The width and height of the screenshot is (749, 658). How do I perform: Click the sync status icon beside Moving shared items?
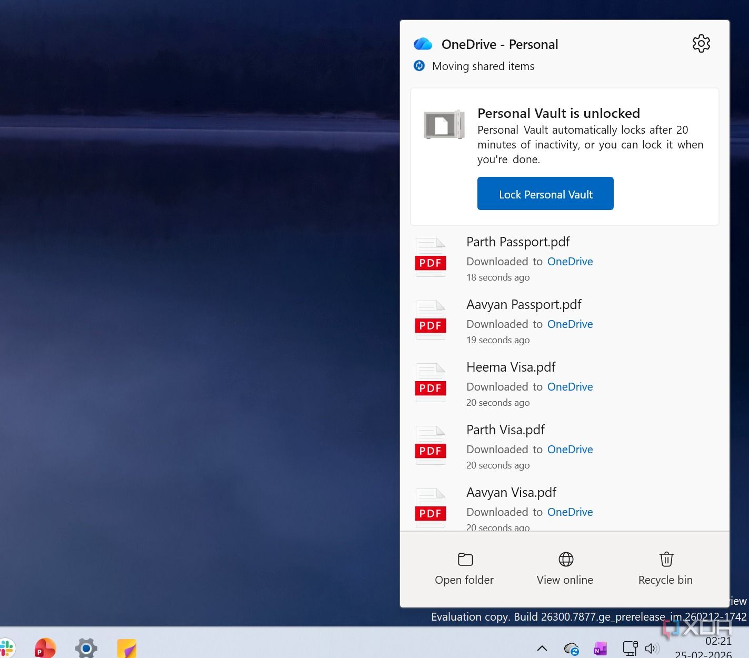pyautogui.click(x=419, y=66)
